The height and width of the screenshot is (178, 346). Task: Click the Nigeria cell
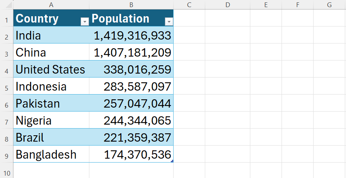(51, 120)
